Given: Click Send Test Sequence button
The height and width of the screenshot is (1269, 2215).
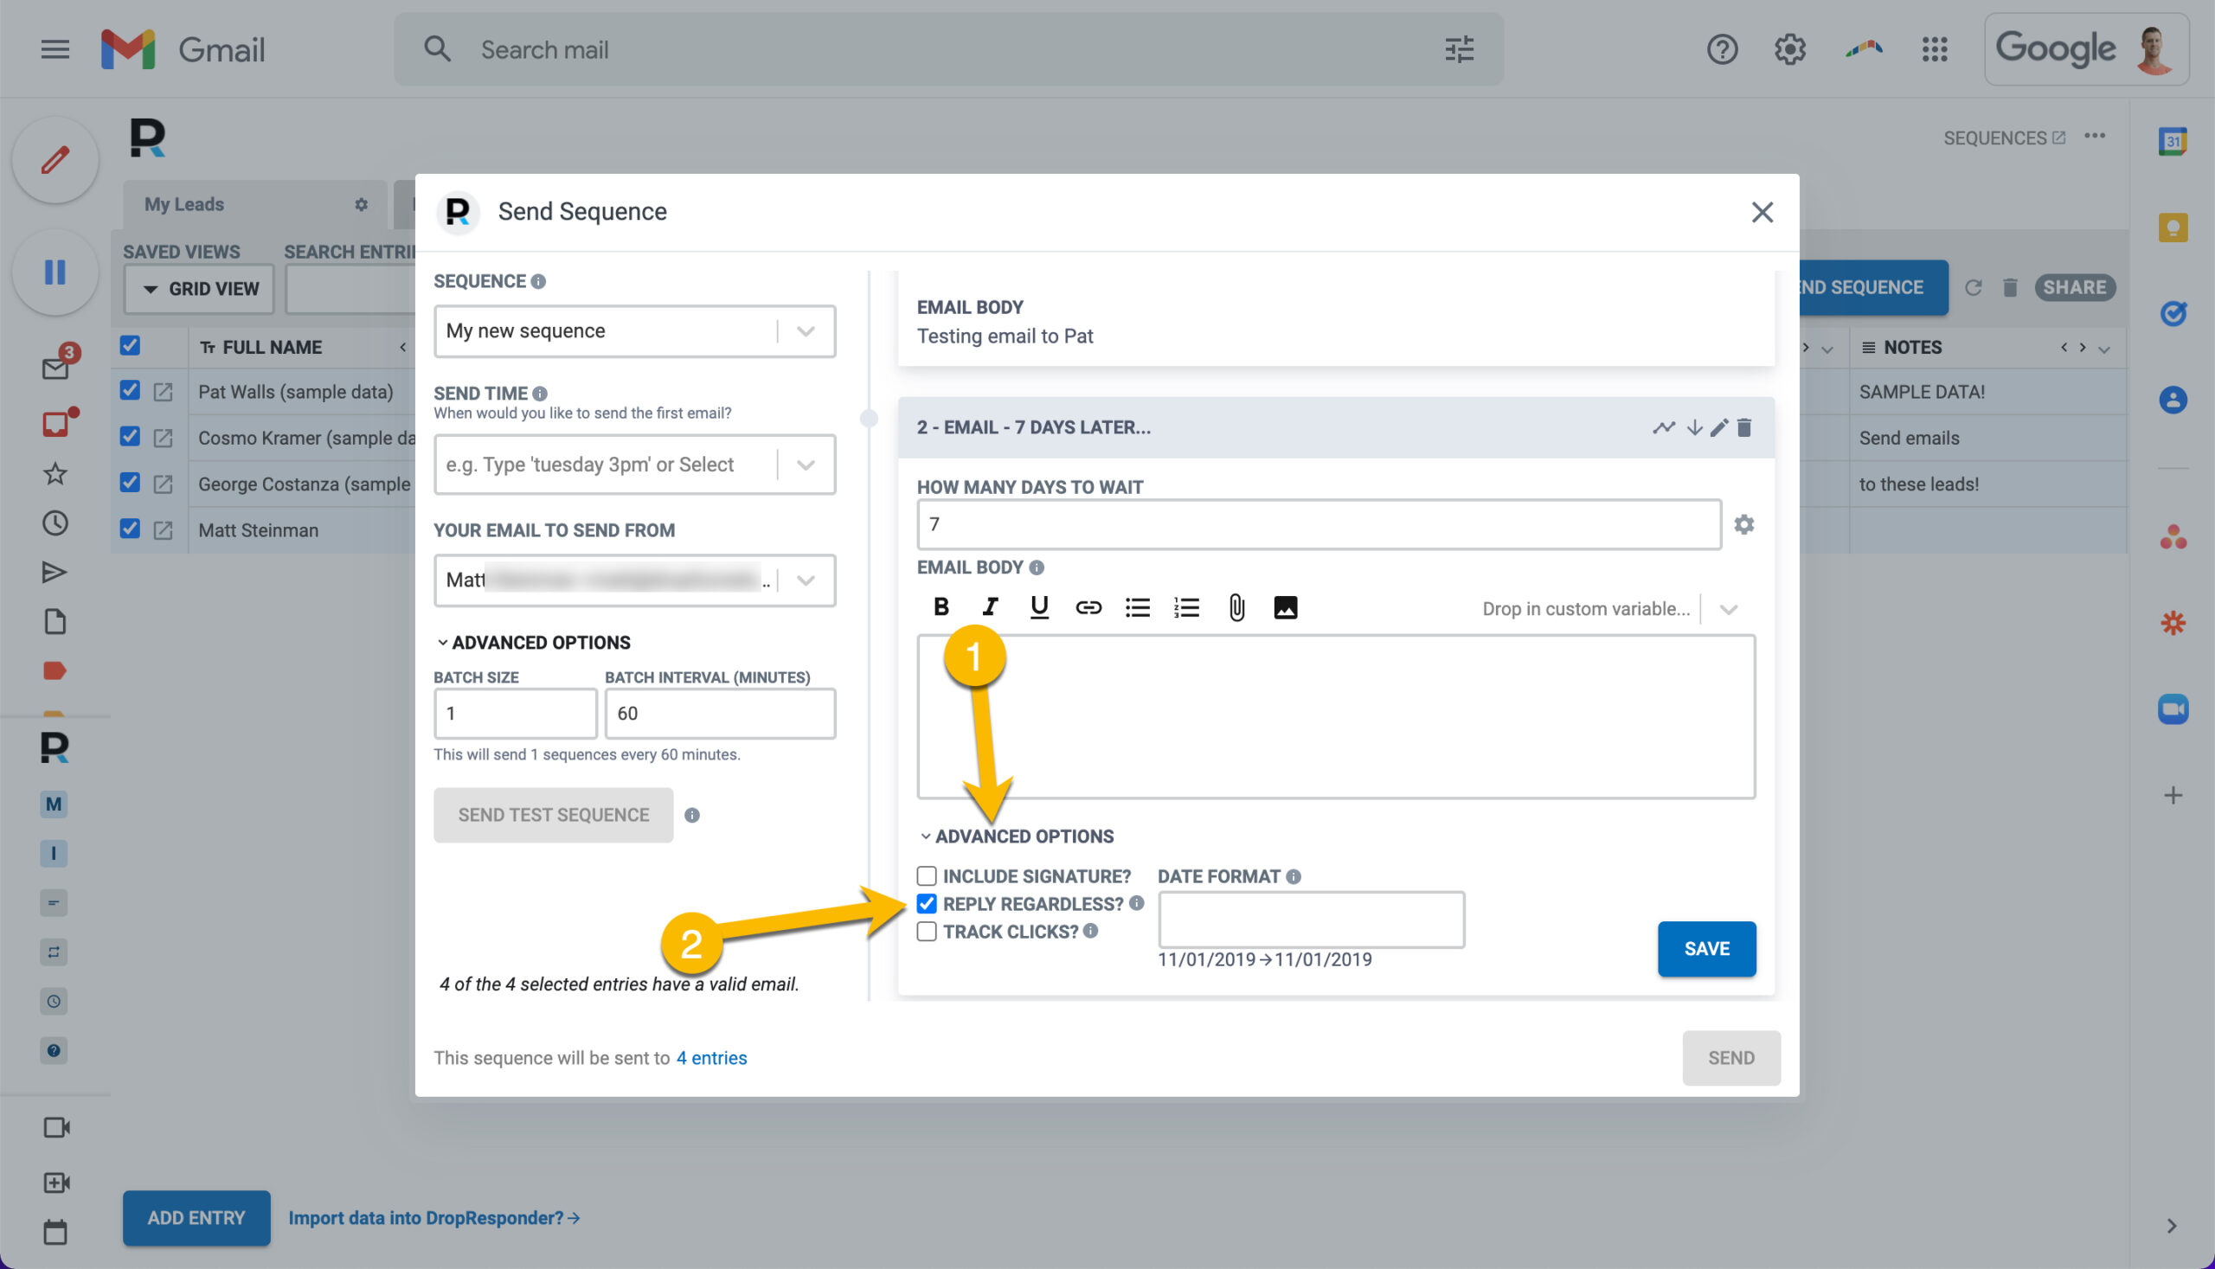Looking at the screenshot, I should 554,815.
